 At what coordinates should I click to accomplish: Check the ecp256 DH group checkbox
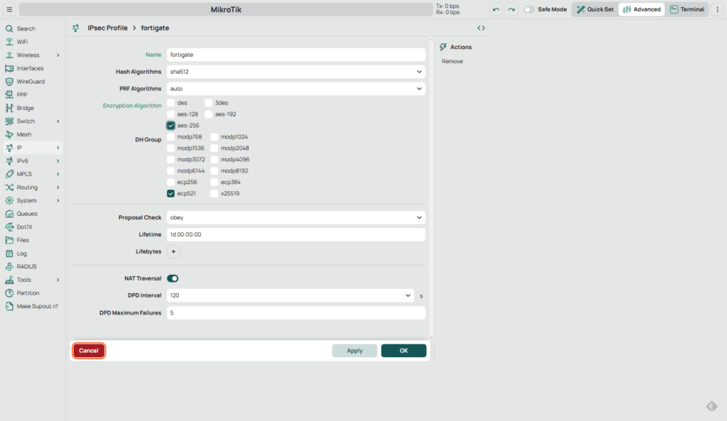[x=171, y=182]
